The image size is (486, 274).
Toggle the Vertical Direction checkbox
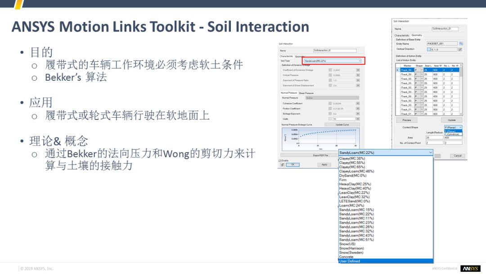(429, 49)
